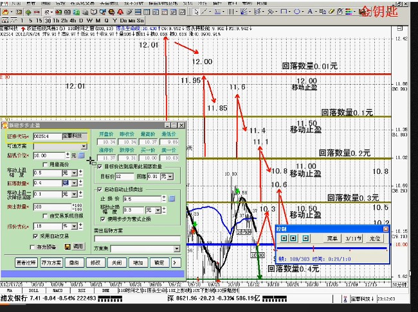Open the BOLL indicator tab
Viewport: 418px width, 312px height.
[x=33, y=290]
